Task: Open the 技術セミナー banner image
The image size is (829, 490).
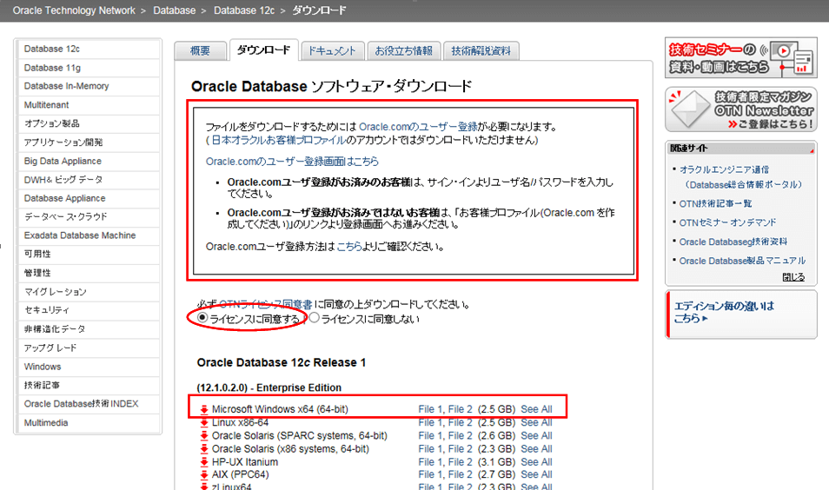Action: pyautogui.click(x=740, y=58)
